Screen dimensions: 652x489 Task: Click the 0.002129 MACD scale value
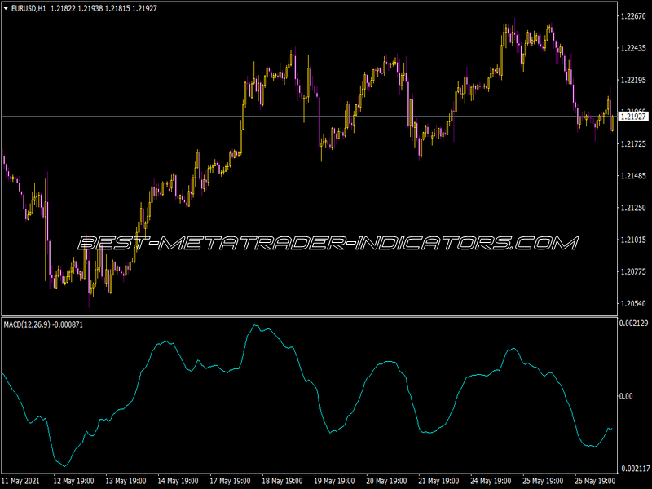tap(634, 323)
